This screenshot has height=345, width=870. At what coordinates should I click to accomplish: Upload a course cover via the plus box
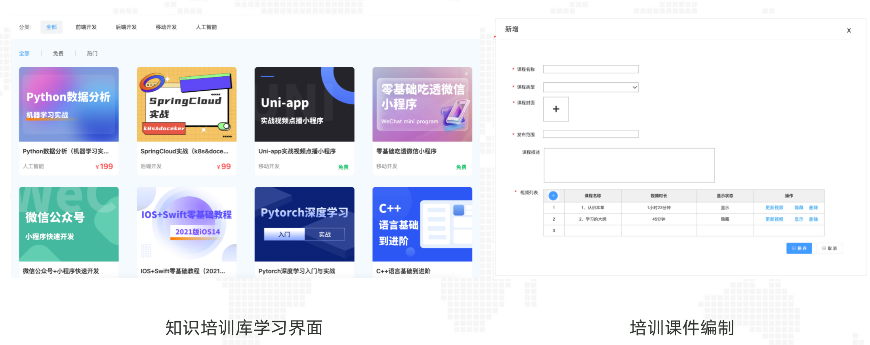click(556, 109)
